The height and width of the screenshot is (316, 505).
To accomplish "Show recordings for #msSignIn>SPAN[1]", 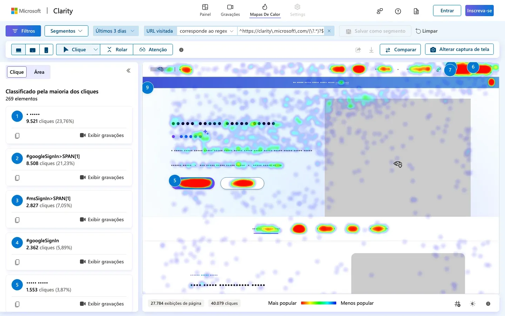I will [102, 220].
